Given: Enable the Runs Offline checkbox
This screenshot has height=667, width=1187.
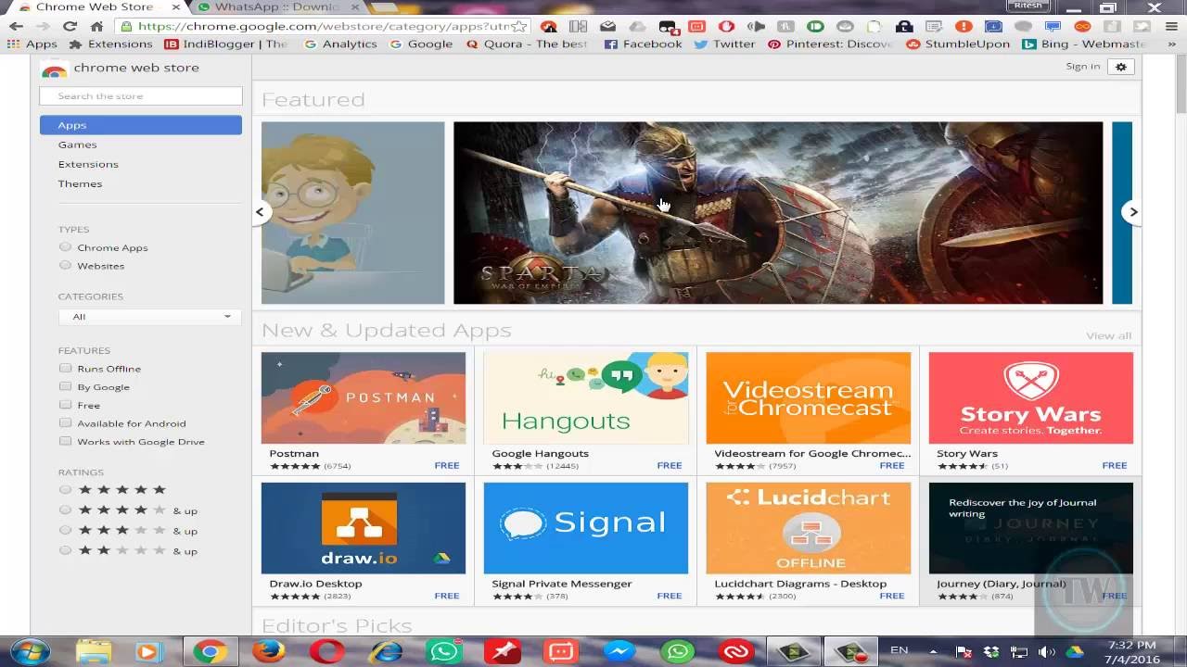Looking at the screenshot, I should (x=65, y=368).
